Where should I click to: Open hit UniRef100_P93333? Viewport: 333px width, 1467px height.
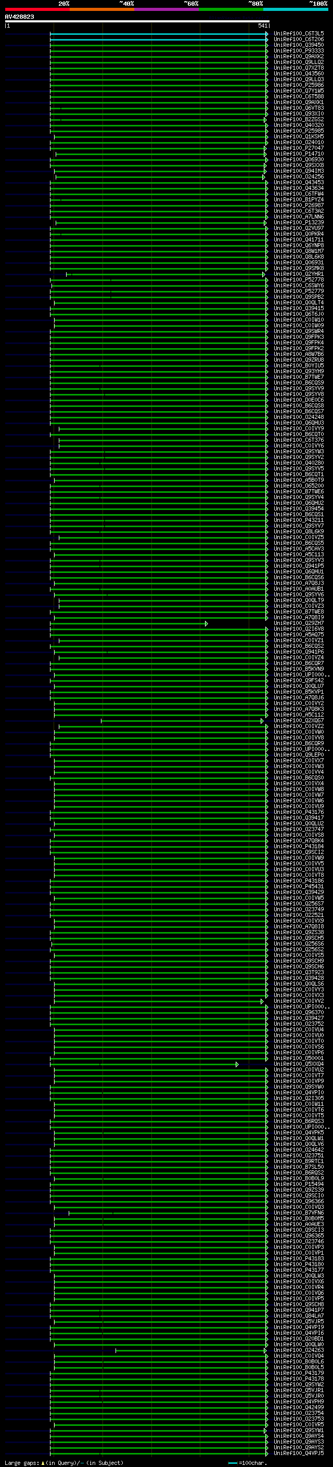pos(299,50)
